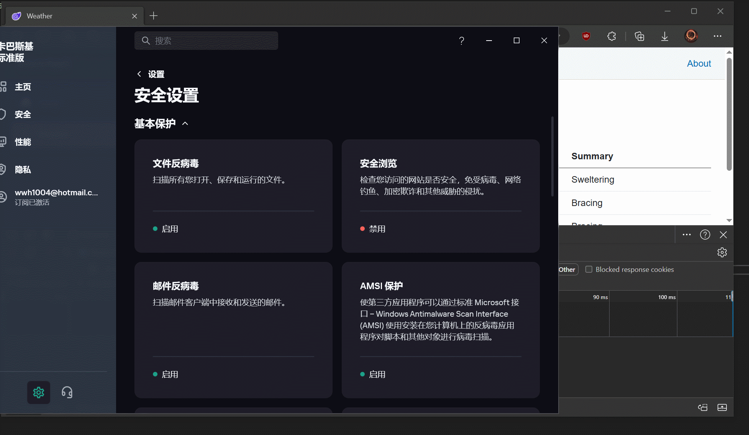
Task: Open browser extensions puzzle icon
Action: tap(612, 36)
